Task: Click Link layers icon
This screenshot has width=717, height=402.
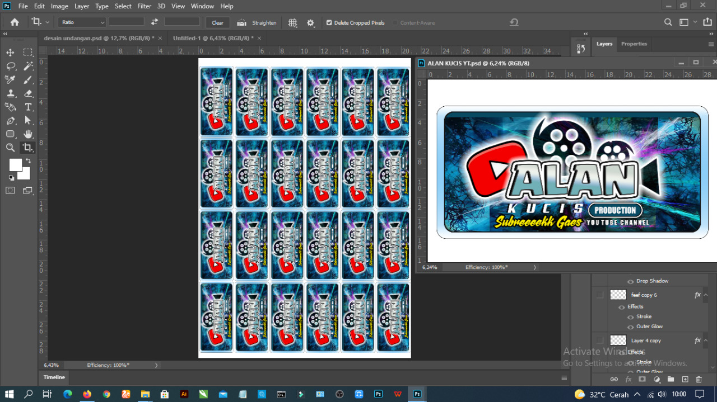Action: click(613, 379)
